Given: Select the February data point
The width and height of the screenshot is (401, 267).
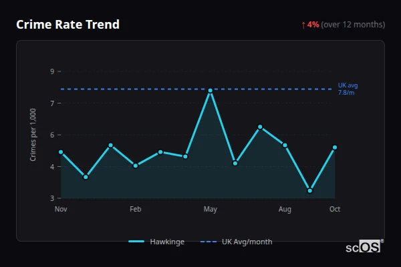Looking at the screenshot, I should (136, 166).
